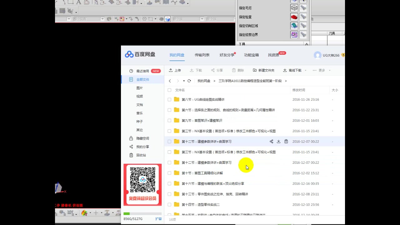Click the refresh icon in the breadcrumb bar
The image size is (400, 225).
[x=189, y=81]
